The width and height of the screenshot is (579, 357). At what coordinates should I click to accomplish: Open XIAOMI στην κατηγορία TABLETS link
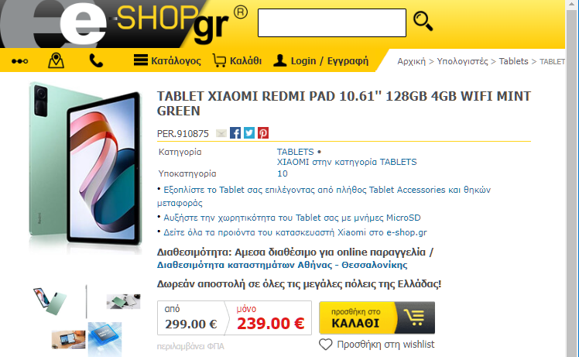pyautogui.click(x=347, y=162)
